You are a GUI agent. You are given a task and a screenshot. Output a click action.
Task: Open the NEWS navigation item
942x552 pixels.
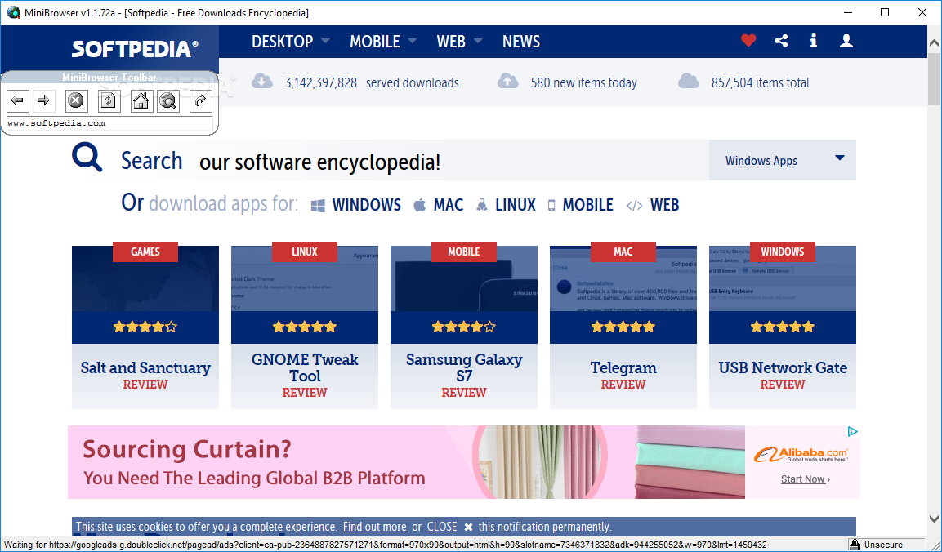521,42
